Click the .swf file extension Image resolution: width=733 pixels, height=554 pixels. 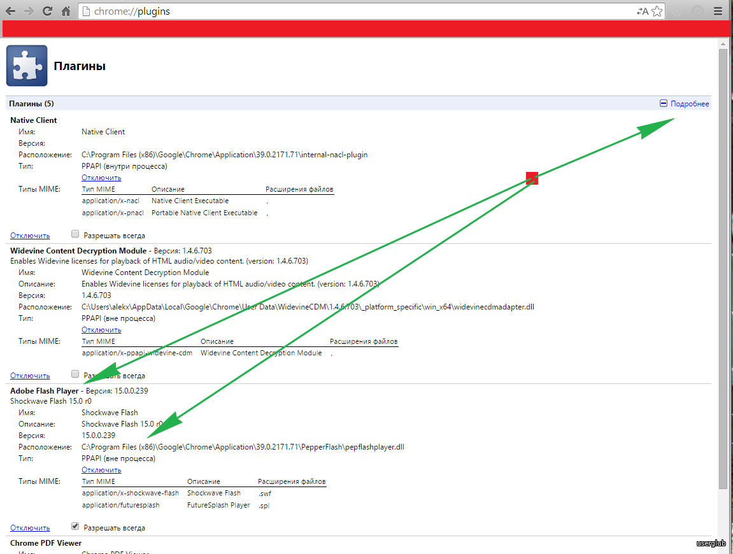pos(264,494)
